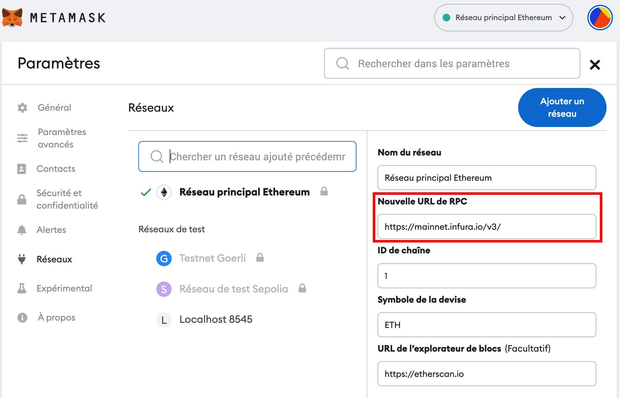Click the ID de chaîne field
Screen dimensions: 620x398
(x=487, y=276)
